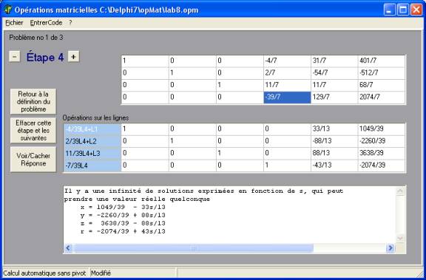Open the Fichier menu
Viewport: 426px width, 280px height.
pos(14,23)
